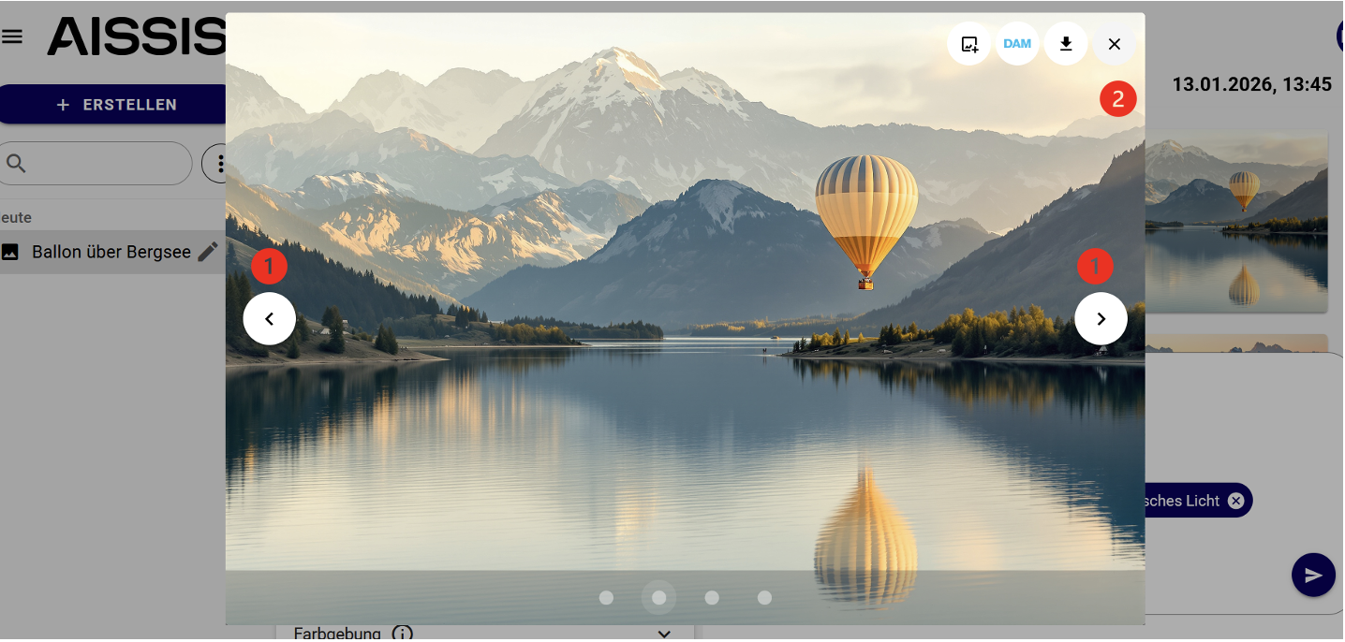Close the image lightbox viewer
1345x642 pixels.
[x=1114, y=44]
